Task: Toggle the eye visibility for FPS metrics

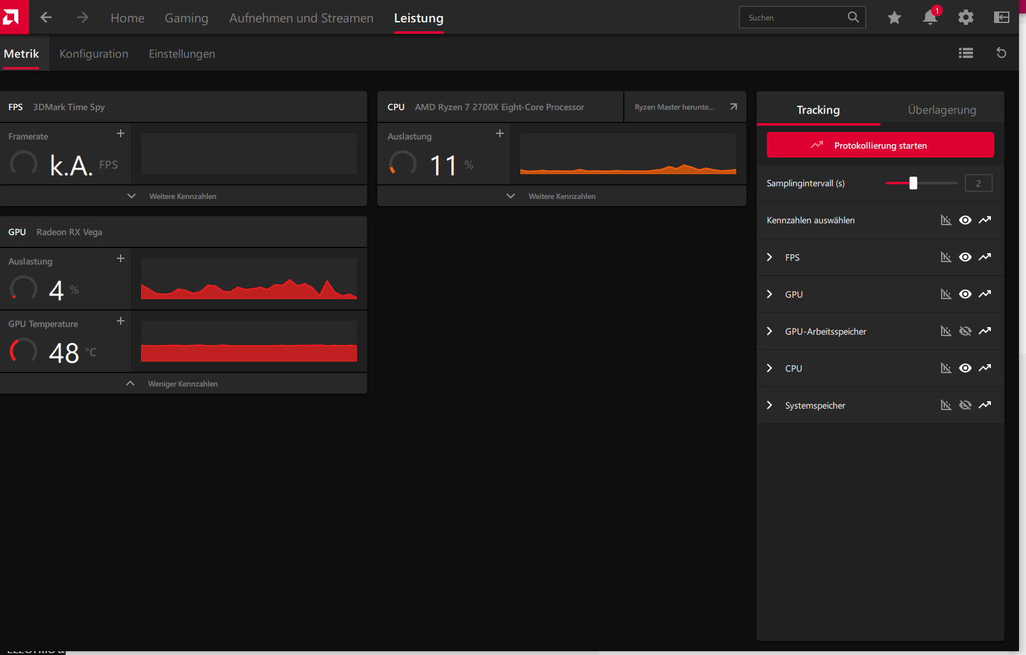Action: [x=965, y=257]
